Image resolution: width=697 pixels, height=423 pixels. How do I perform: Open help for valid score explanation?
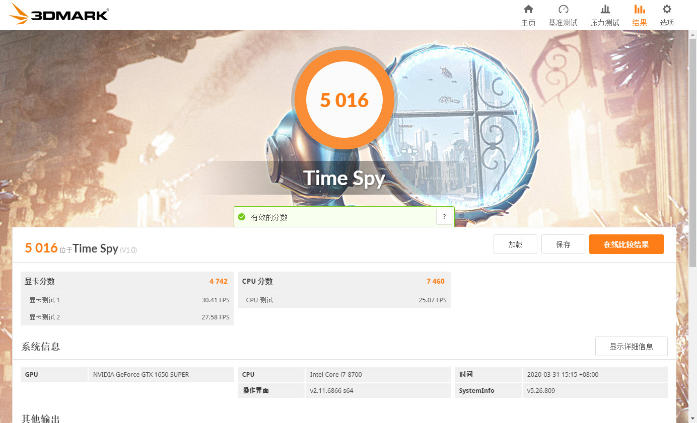(444, 216)
